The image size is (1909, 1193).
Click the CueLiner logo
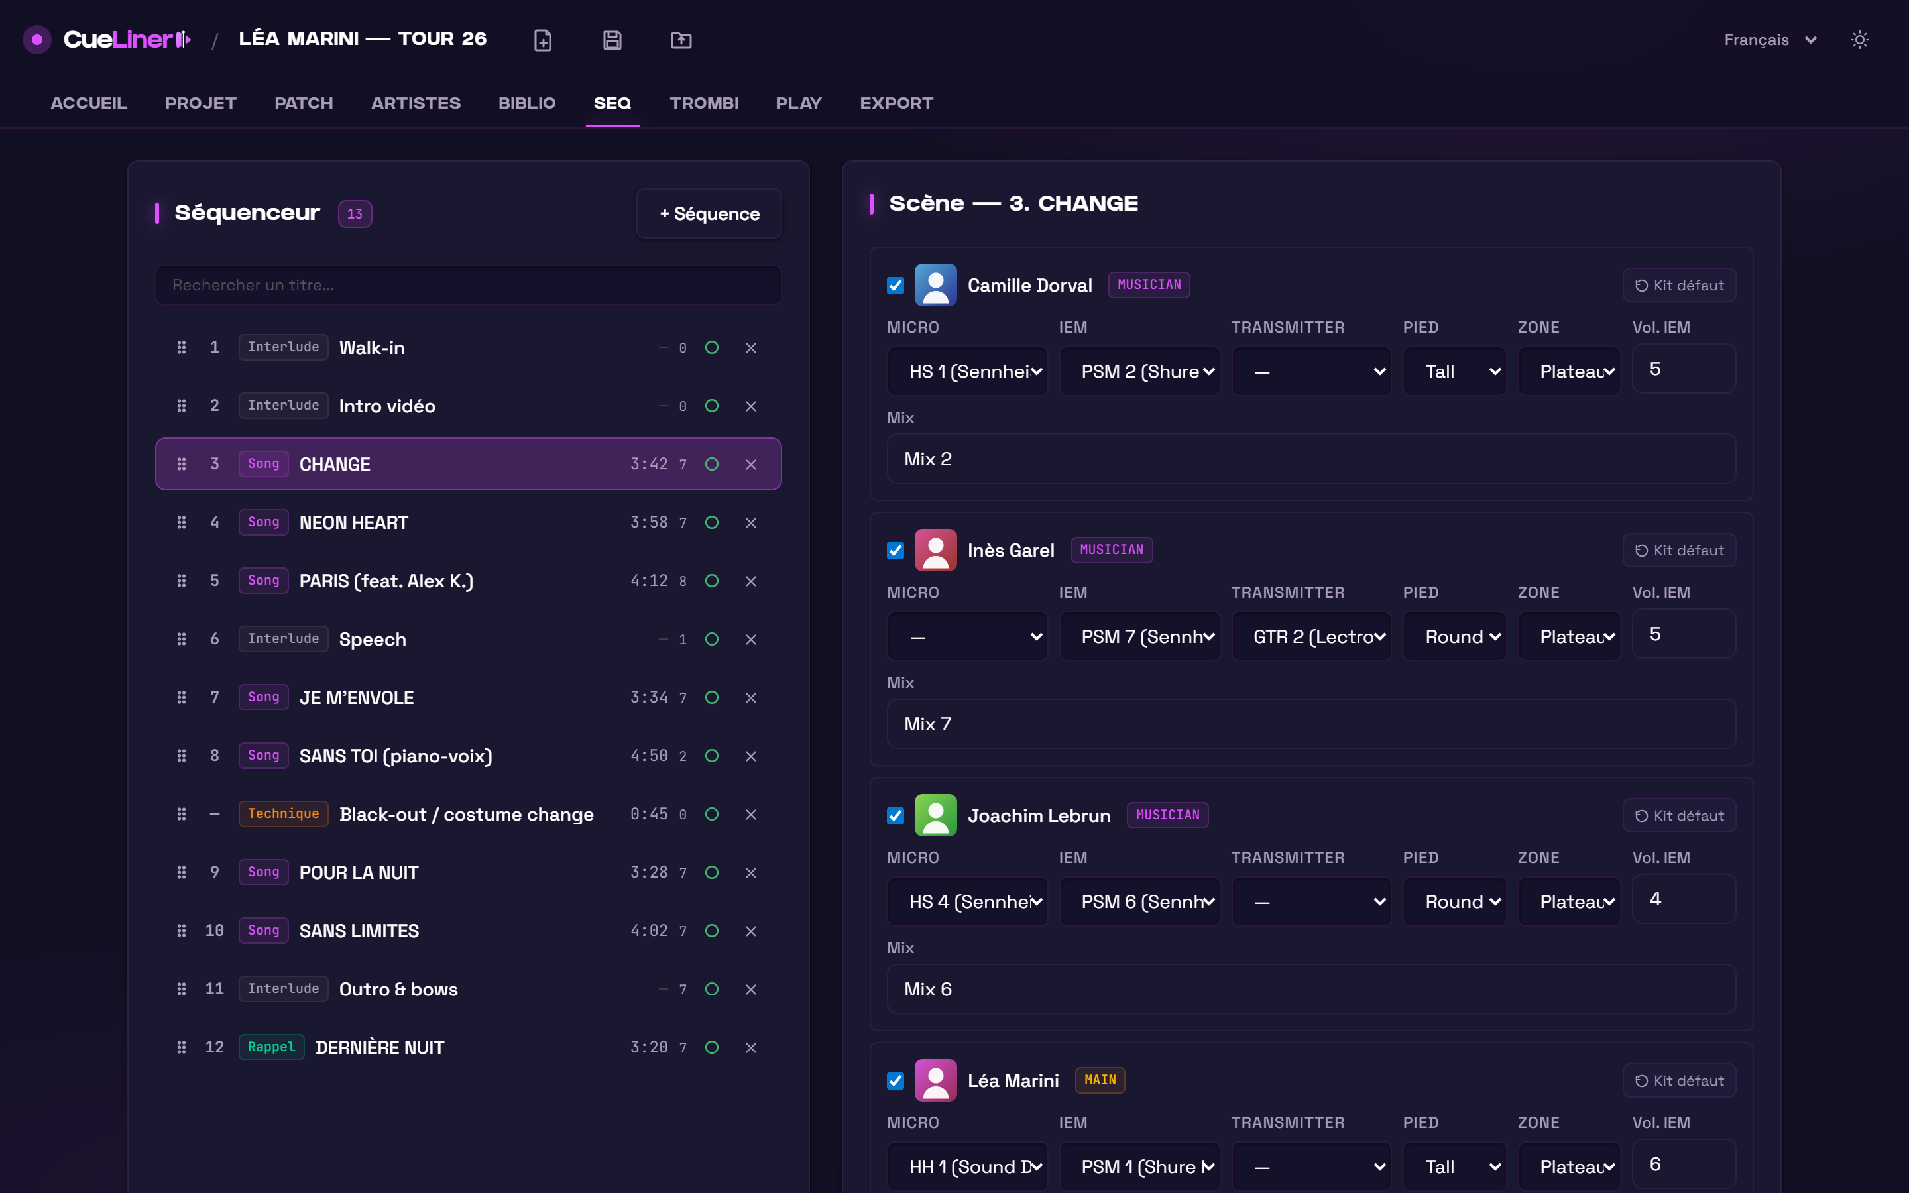tap(107, 40)
